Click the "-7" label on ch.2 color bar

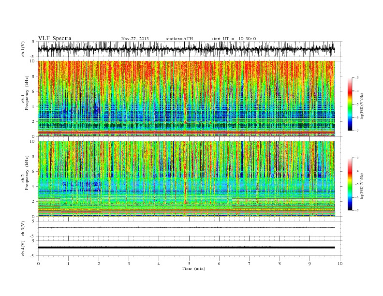click(x=357, y=210)
